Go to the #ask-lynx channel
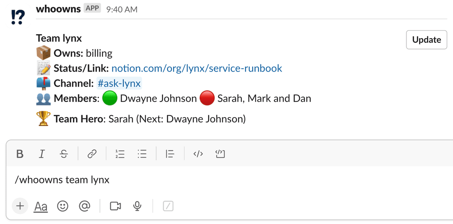 pyautogui.click(x=120, y=84)
